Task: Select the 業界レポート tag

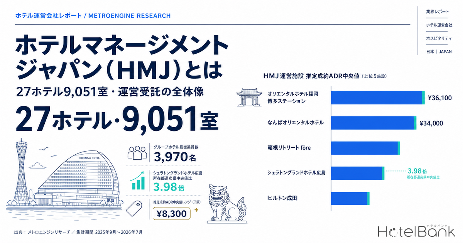Action: pos(438,12)
